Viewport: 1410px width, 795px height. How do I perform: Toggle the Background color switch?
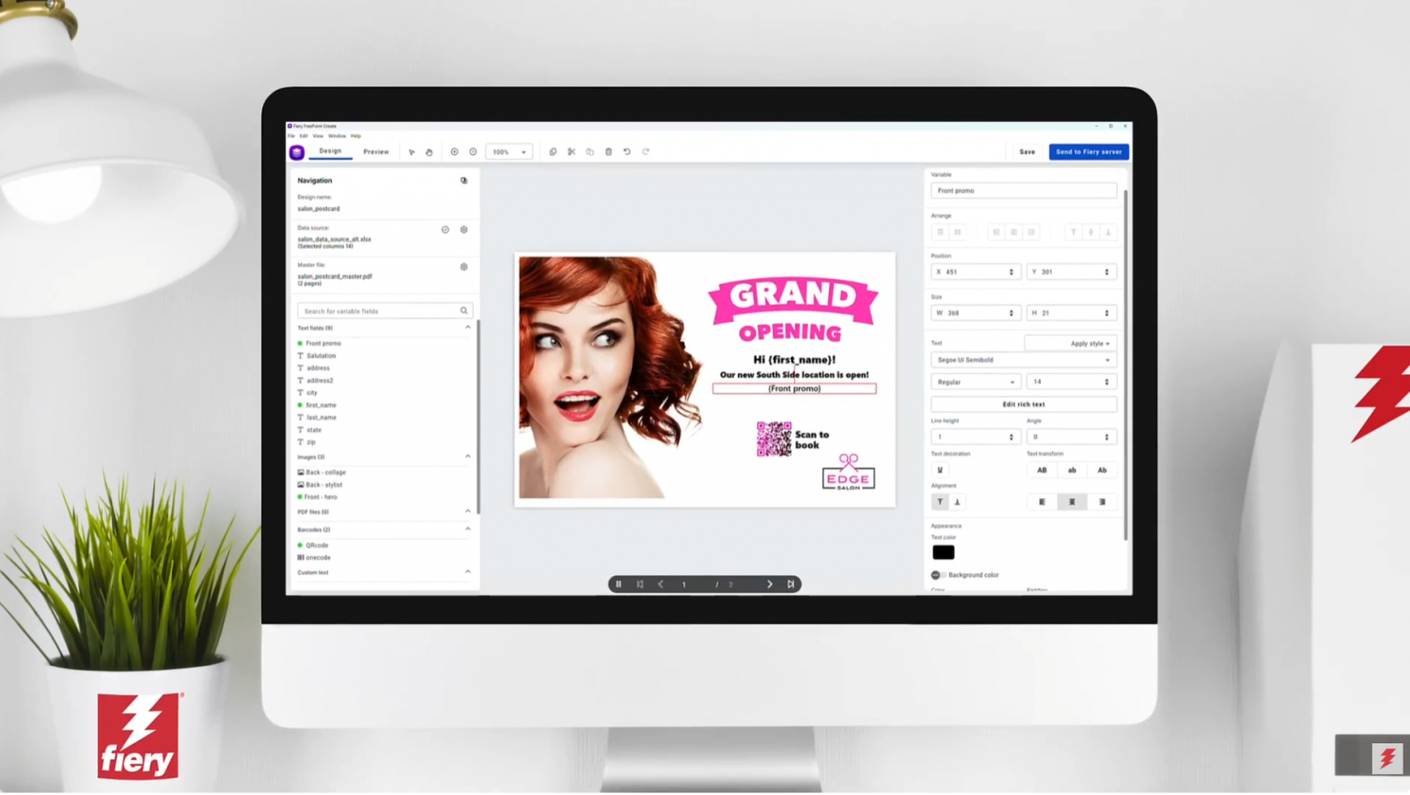(937, 575)
